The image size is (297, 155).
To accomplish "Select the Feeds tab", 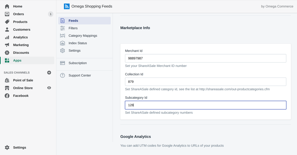I will coord(84,20).
